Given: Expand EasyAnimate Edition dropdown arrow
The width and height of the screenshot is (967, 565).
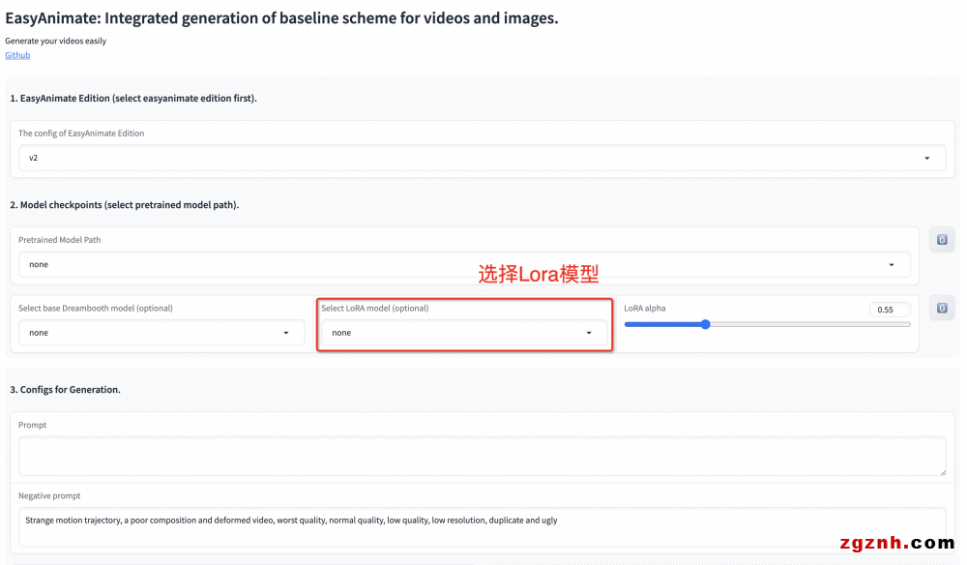Looking at the screenshot, I should click(x=926, y=158).
